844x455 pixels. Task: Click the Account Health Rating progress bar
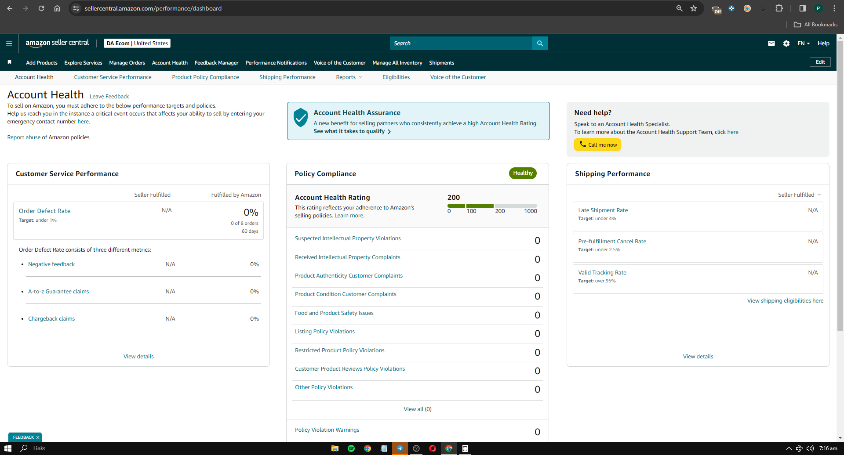(x=492, y=206)
